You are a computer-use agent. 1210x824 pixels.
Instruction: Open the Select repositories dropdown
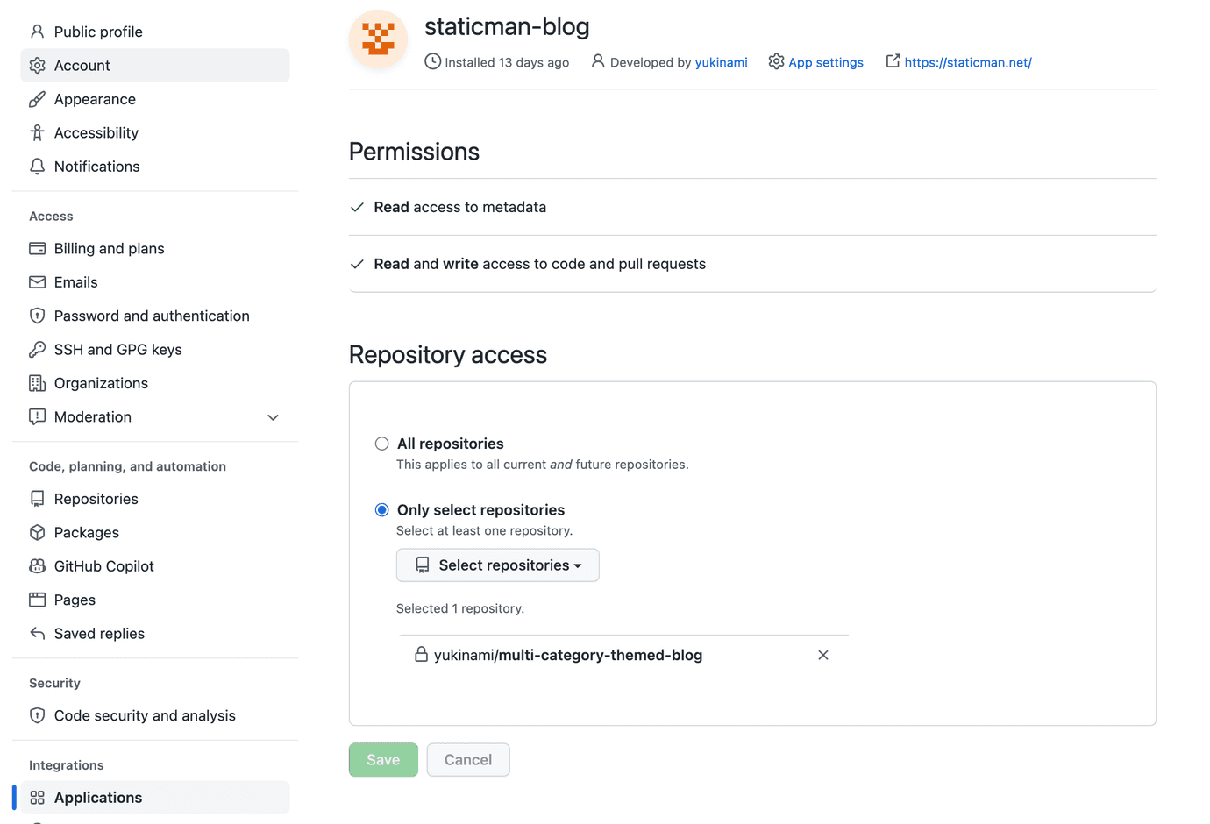[x=497, y=565]
